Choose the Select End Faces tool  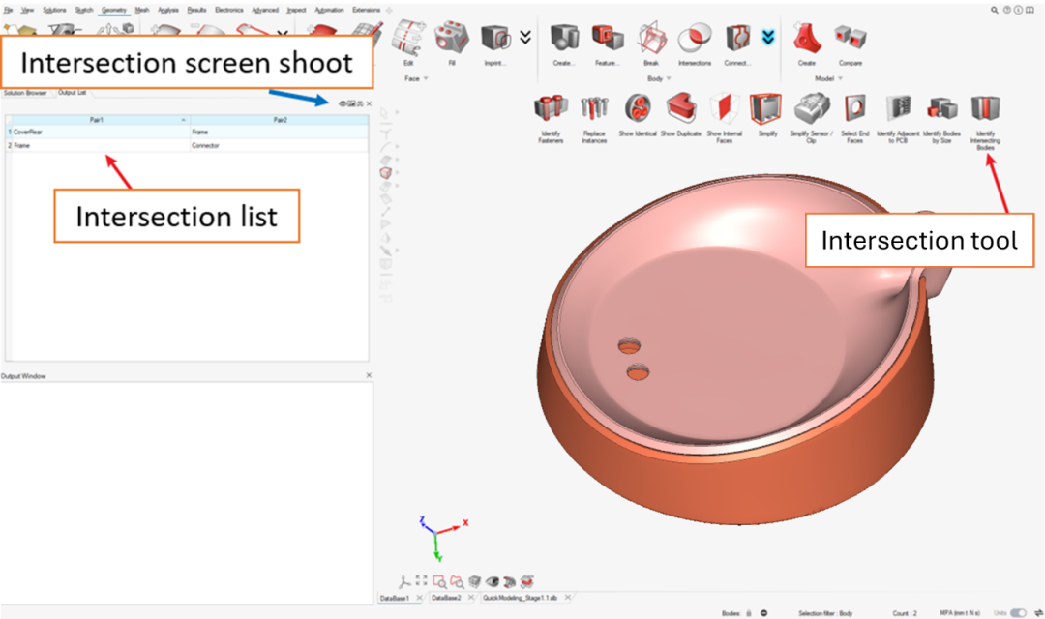(854, 108)
